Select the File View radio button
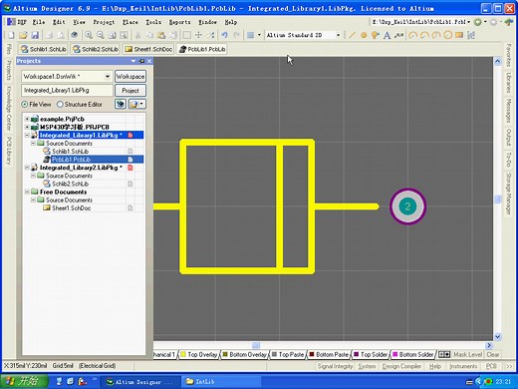The width and height of the screenshot is (518, 389). coord(25,104)
